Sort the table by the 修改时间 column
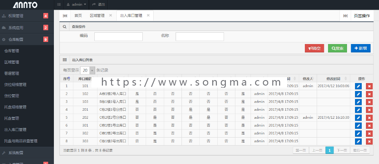The height and width of the screenshot is (164, 379). pos(334,78)
